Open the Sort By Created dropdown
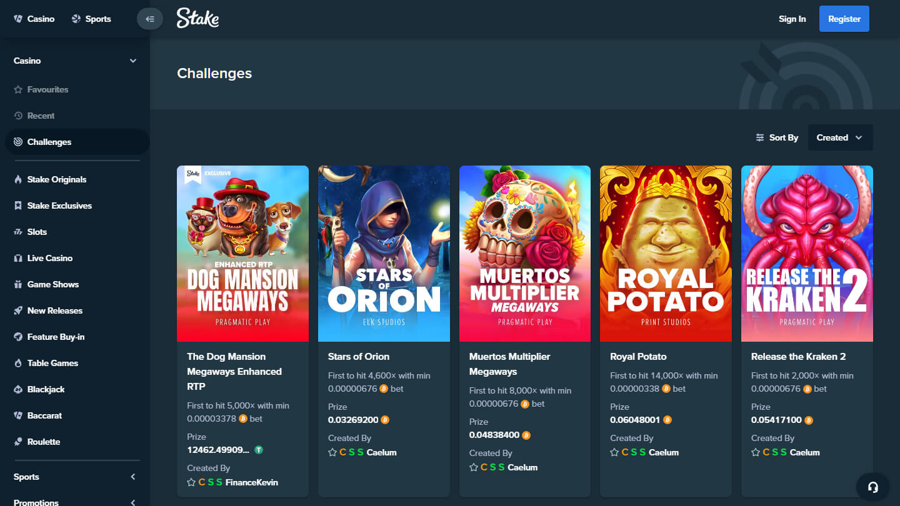Image resolution: width=900 pixels, height=506 pixels. coord(839,137)
